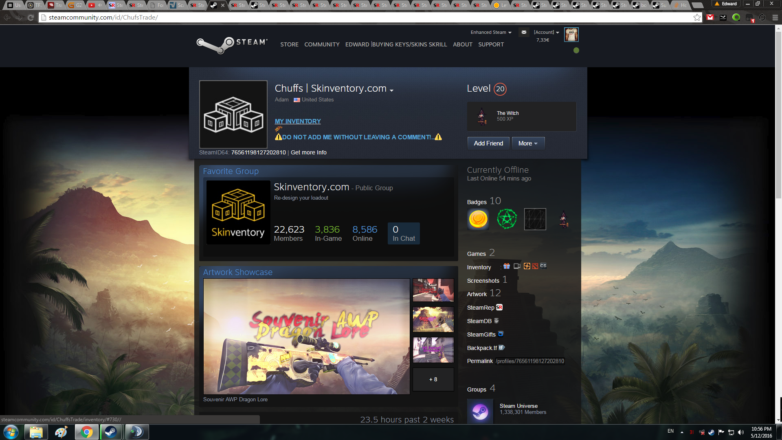Expand the Enhanced Steam dropdown
Screen dimensions: 782x440
coord(491,32)
